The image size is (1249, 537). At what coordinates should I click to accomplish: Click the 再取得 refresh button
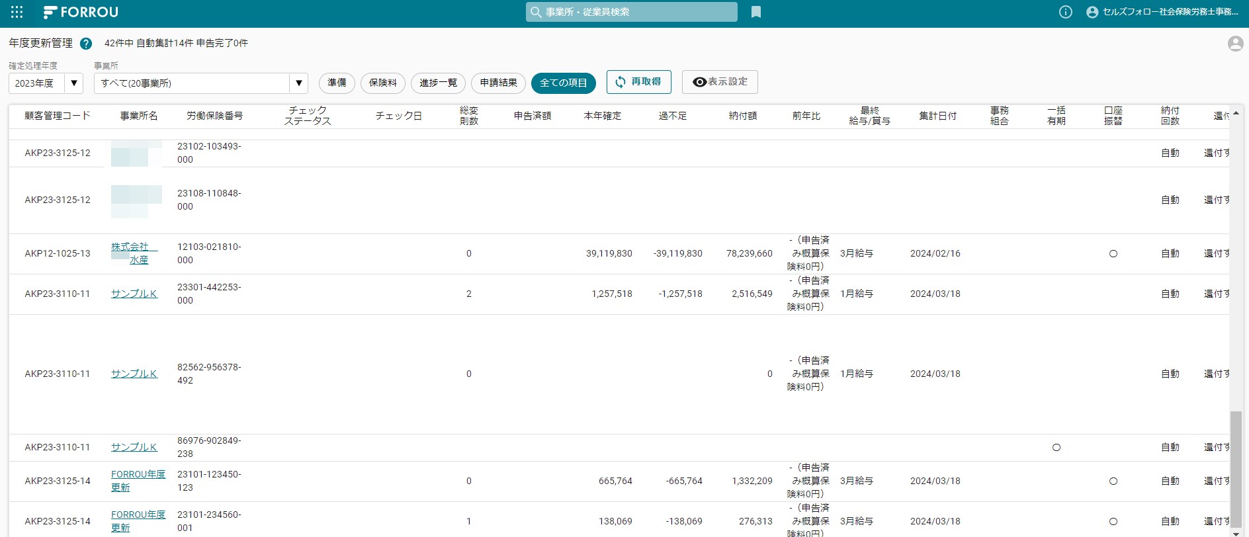click(x=638, y=82)
